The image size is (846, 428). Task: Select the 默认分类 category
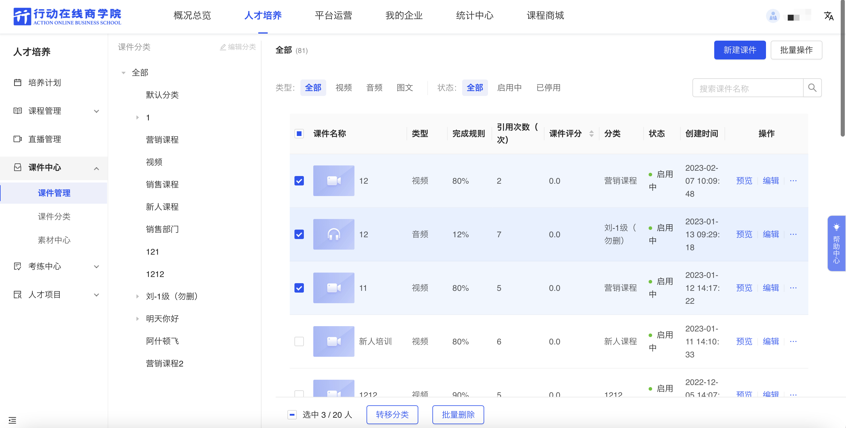(162, 95)
